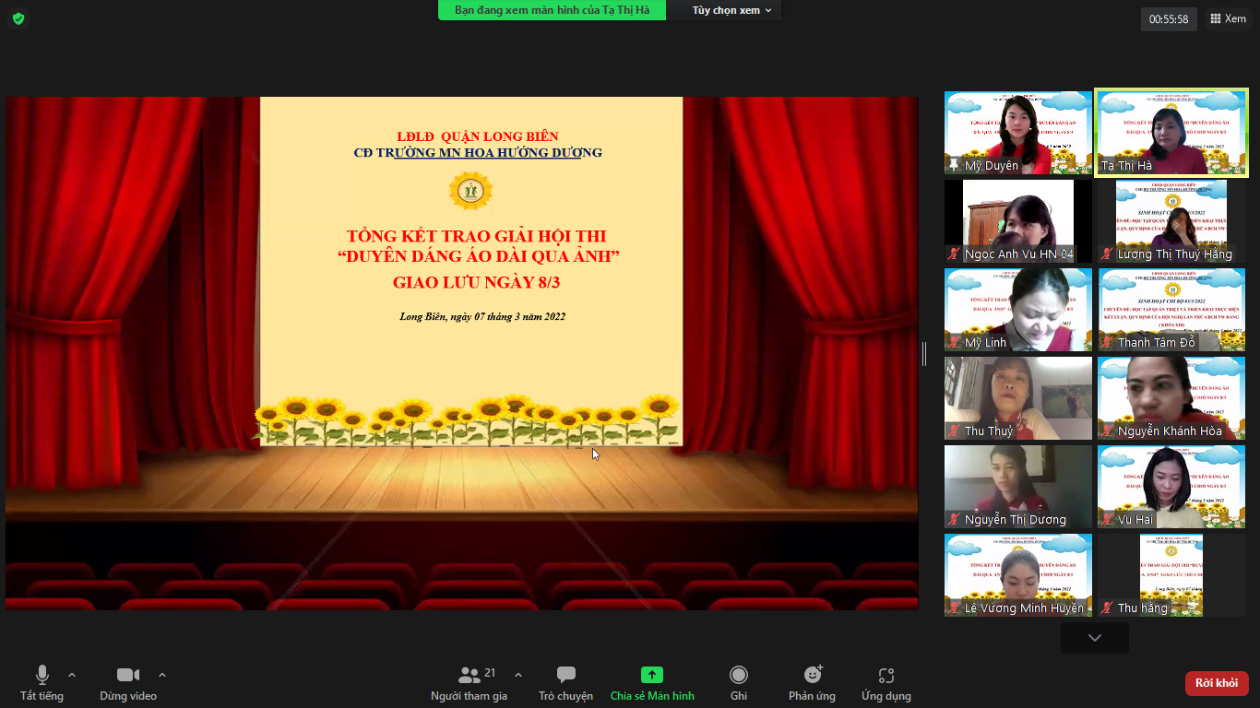The width and height of the screenshot is (1260, 708).
Task: Click the red Rời khỏi leave button
Action: tap(1216, 683)
